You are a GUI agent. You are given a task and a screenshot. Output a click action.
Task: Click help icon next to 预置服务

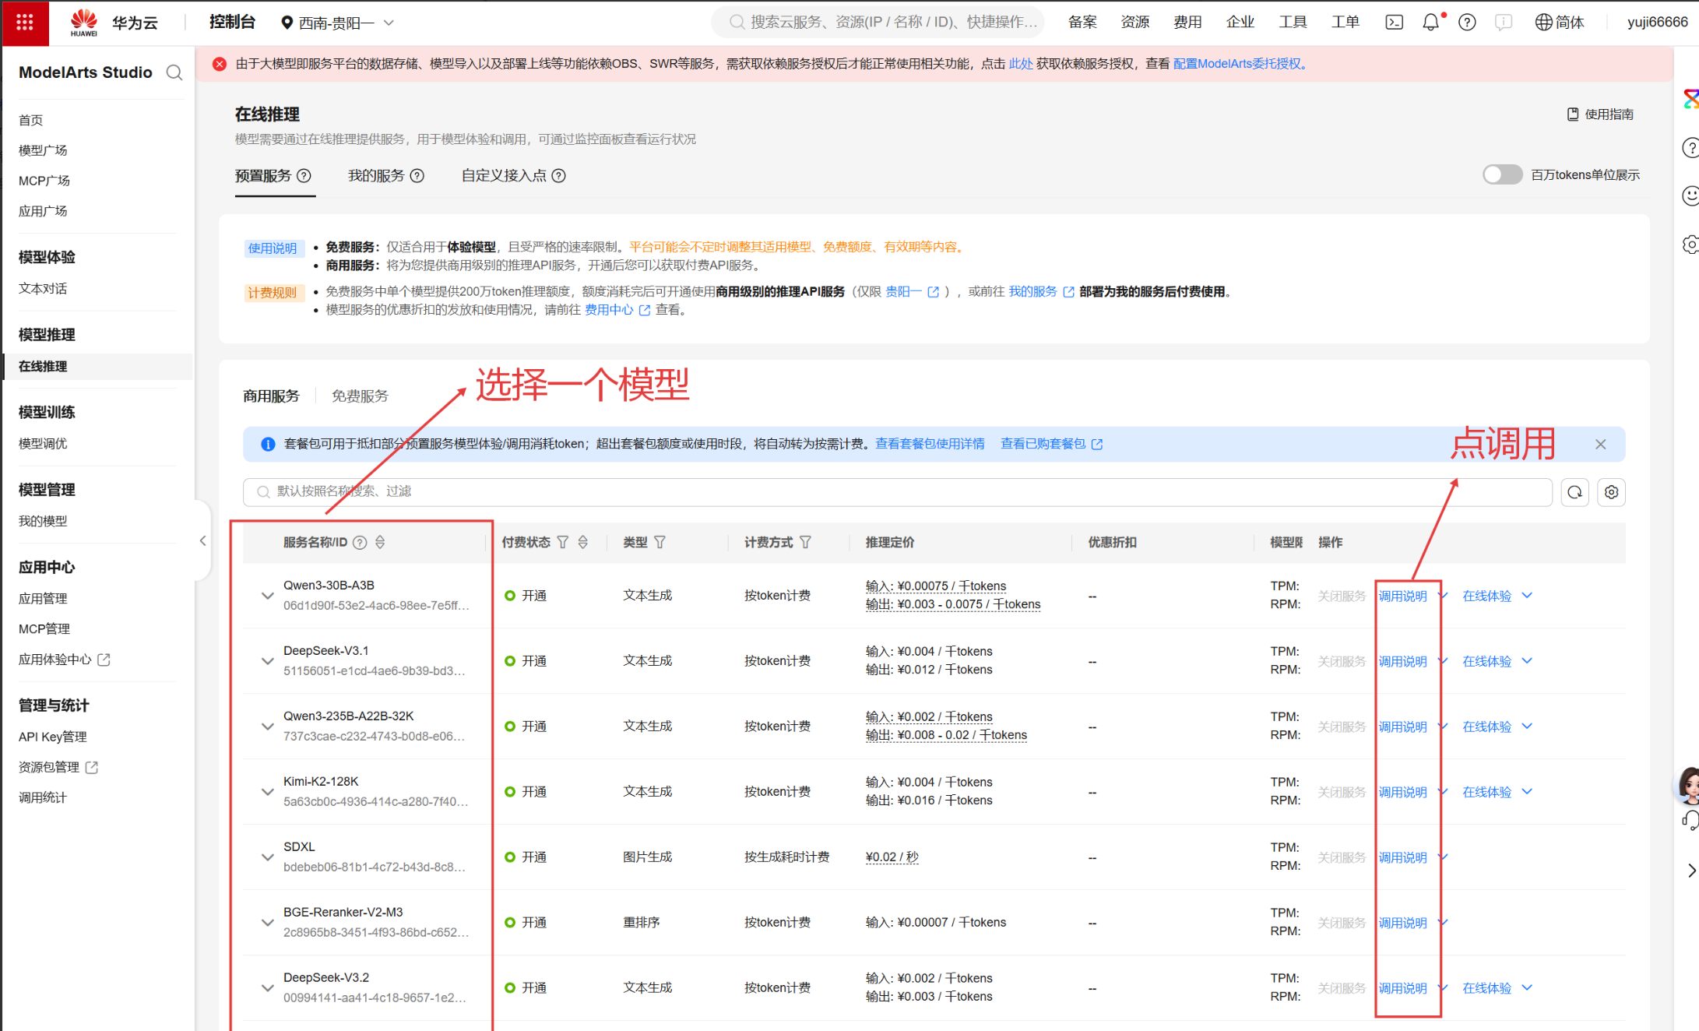tap(304, 176)
